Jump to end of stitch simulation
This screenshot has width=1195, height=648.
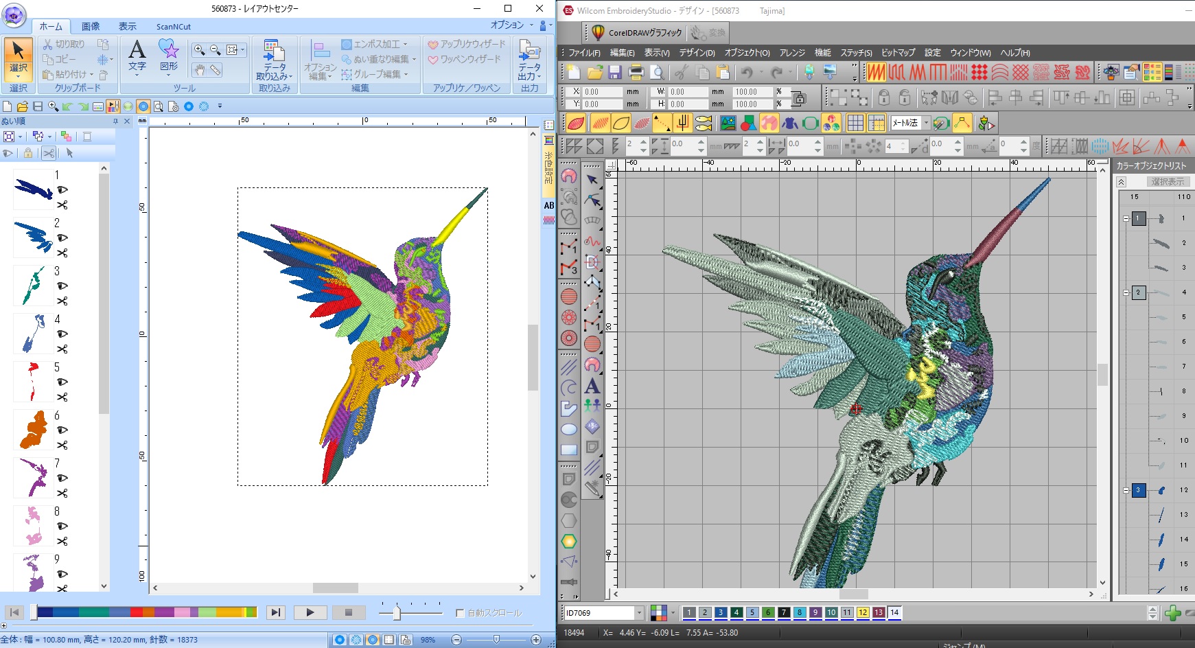[x=275, y=612]
